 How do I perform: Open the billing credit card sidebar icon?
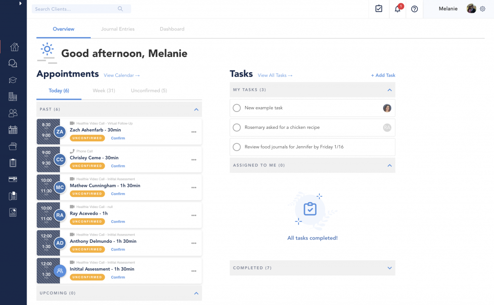tap(13, 179)
